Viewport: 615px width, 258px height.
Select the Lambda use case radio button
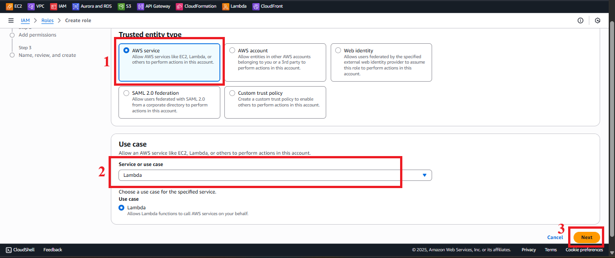coord(121,207)
